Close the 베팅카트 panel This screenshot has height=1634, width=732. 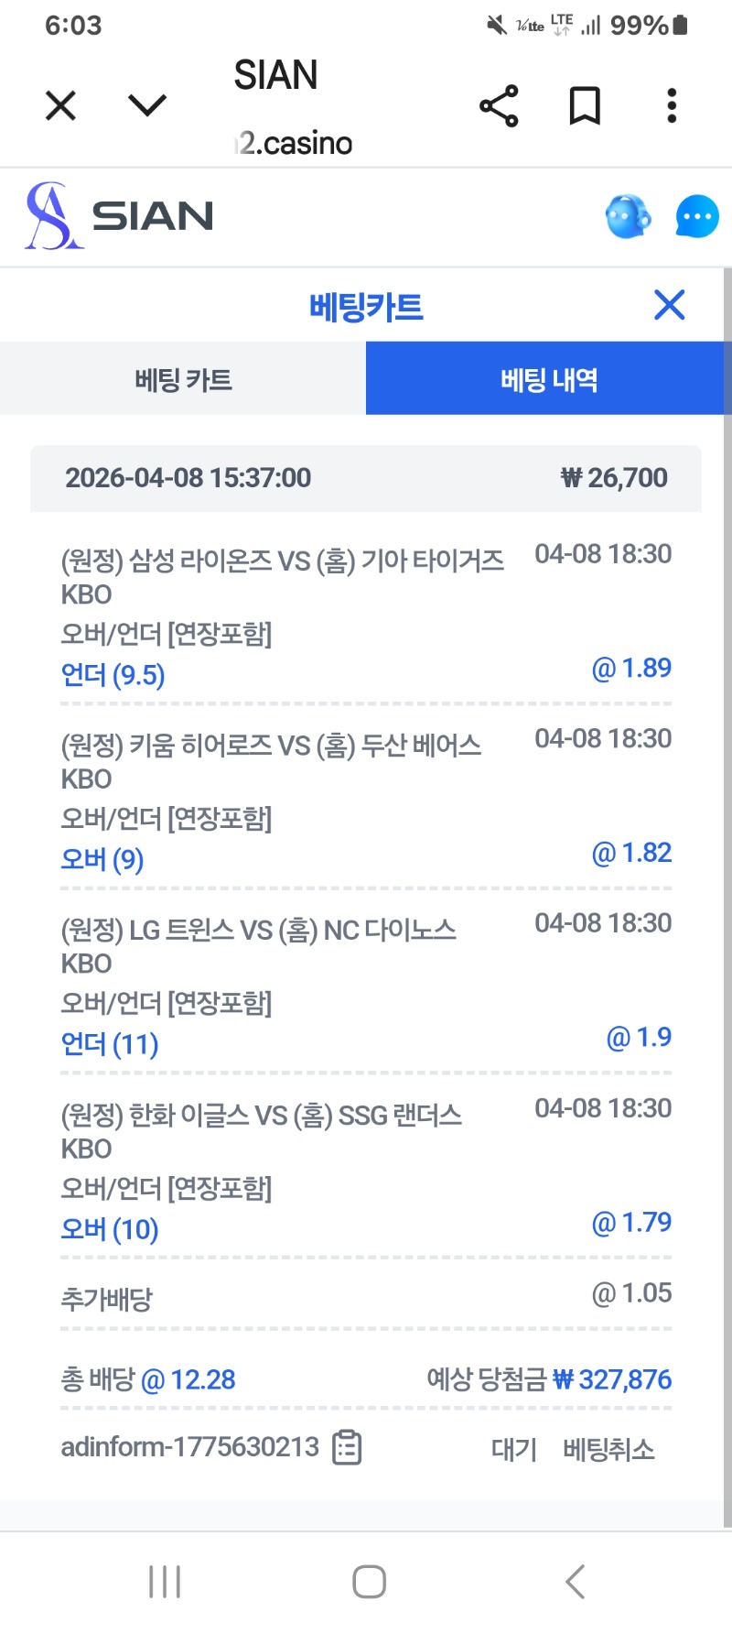[670, 305]
